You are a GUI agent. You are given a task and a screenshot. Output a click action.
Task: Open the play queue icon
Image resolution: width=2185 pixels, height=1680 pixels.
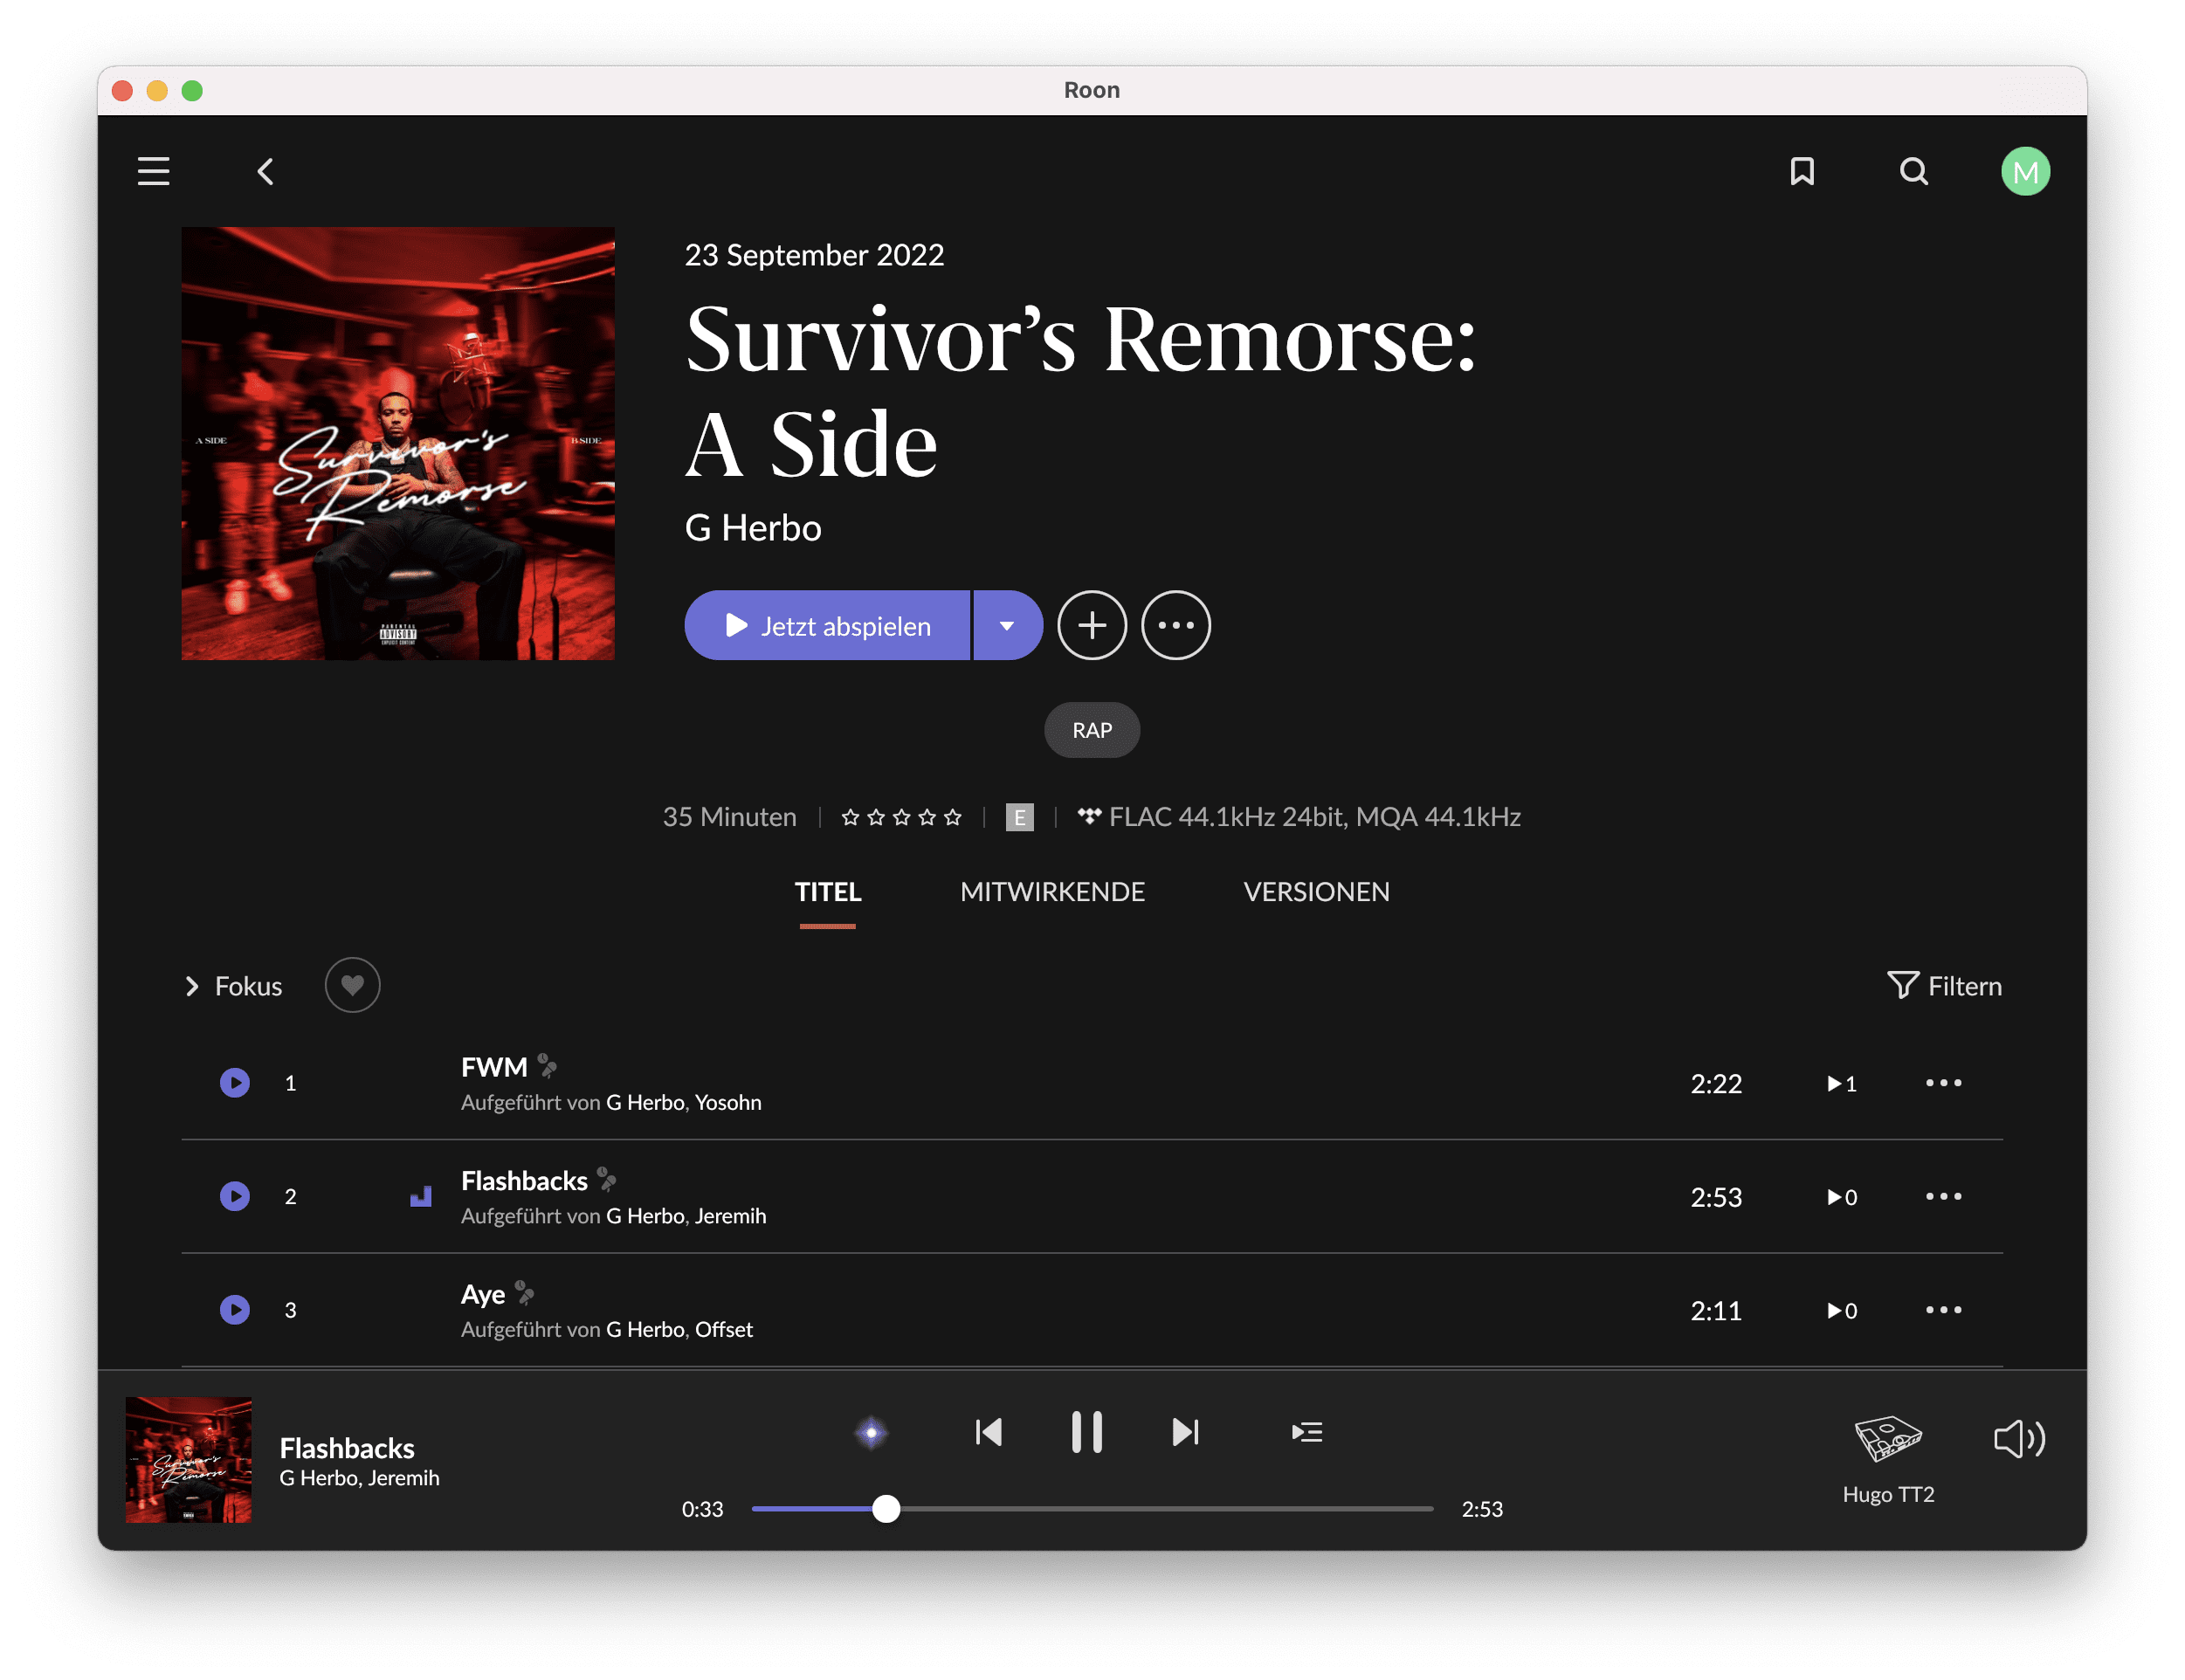(x=1306, y=1432)
